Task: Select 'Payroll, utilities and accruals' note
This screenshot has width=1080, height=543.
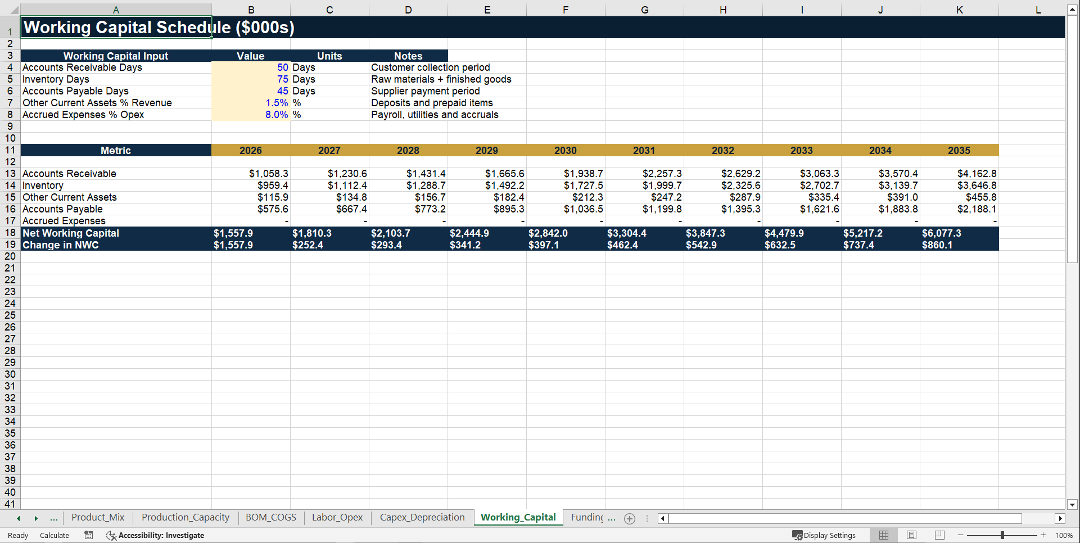Action: [x=435, y=115]
